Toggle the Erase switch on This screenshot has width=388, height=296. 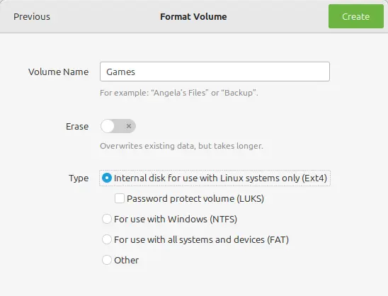(118, 126)
